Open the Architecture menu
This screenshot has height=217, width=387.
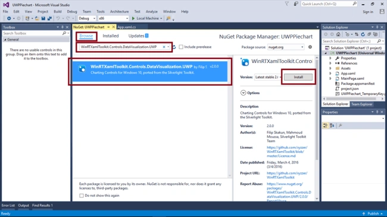(120, 11)
